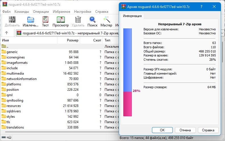Click the dictionary size value 64 МБ
The height and width of the screenshot is (141, 225).
(212, 87)
